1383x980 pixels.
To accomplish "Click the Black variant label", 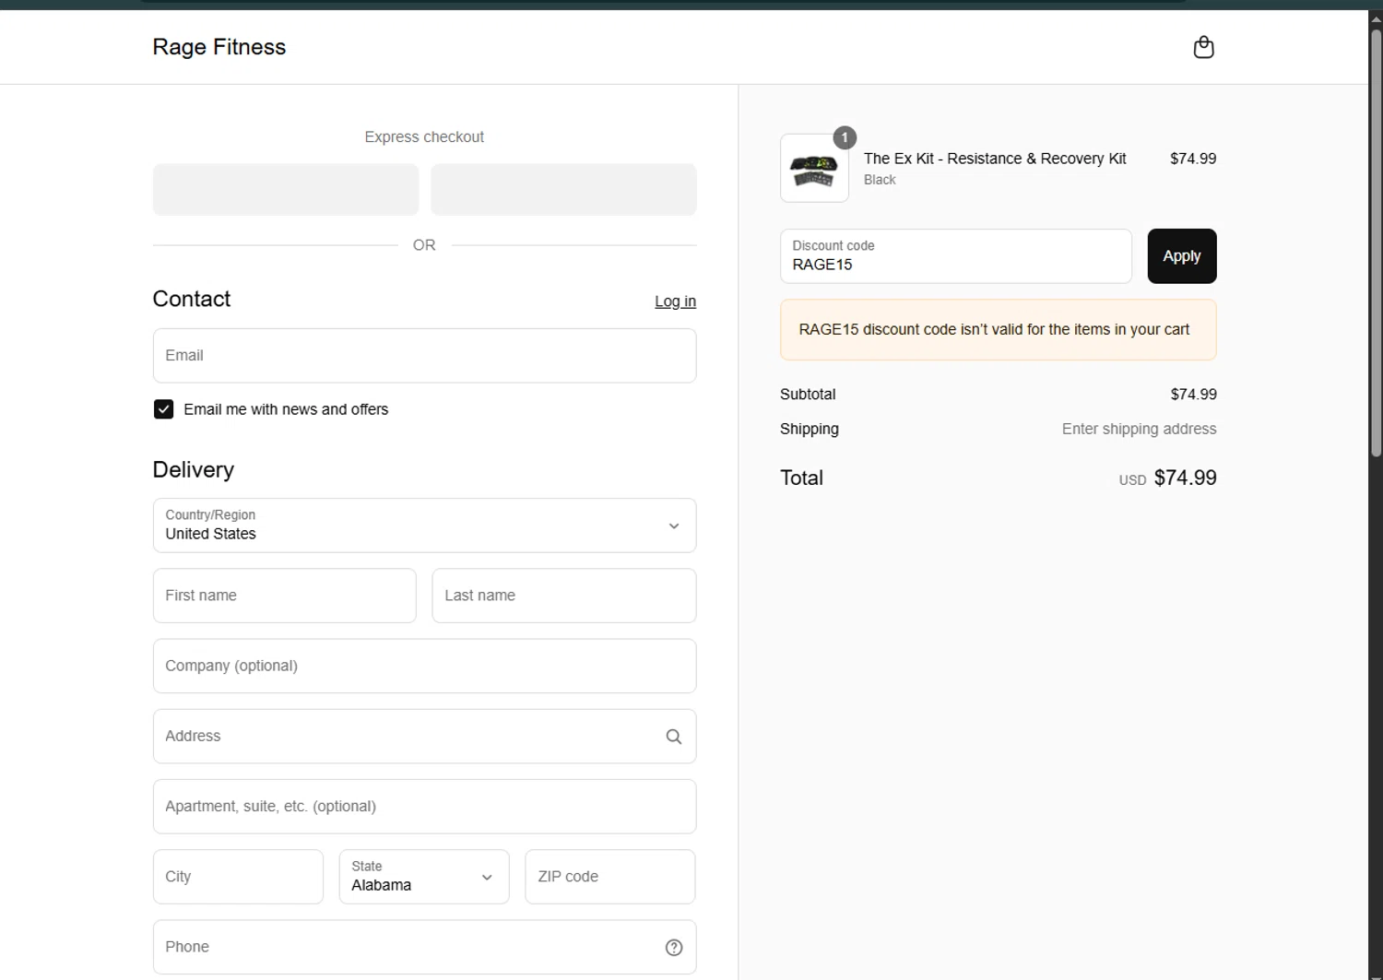I will (x=880, y=180).
